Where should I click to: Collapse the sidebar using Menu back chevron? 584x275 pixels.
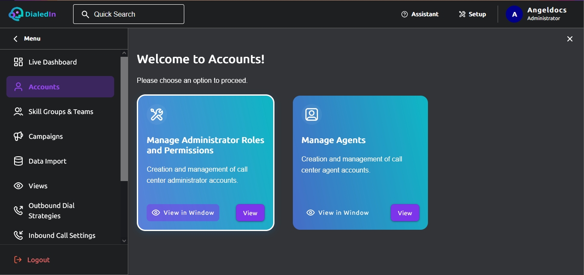tap(15, 39)
